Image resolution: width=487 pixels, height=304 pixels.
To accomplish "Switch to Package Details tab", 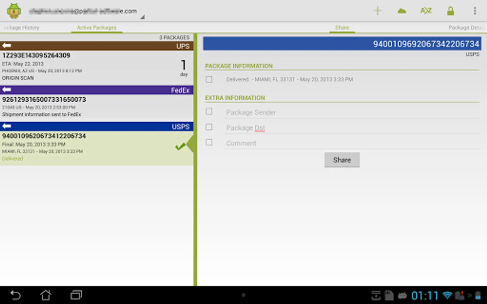I will click(466, 28).
